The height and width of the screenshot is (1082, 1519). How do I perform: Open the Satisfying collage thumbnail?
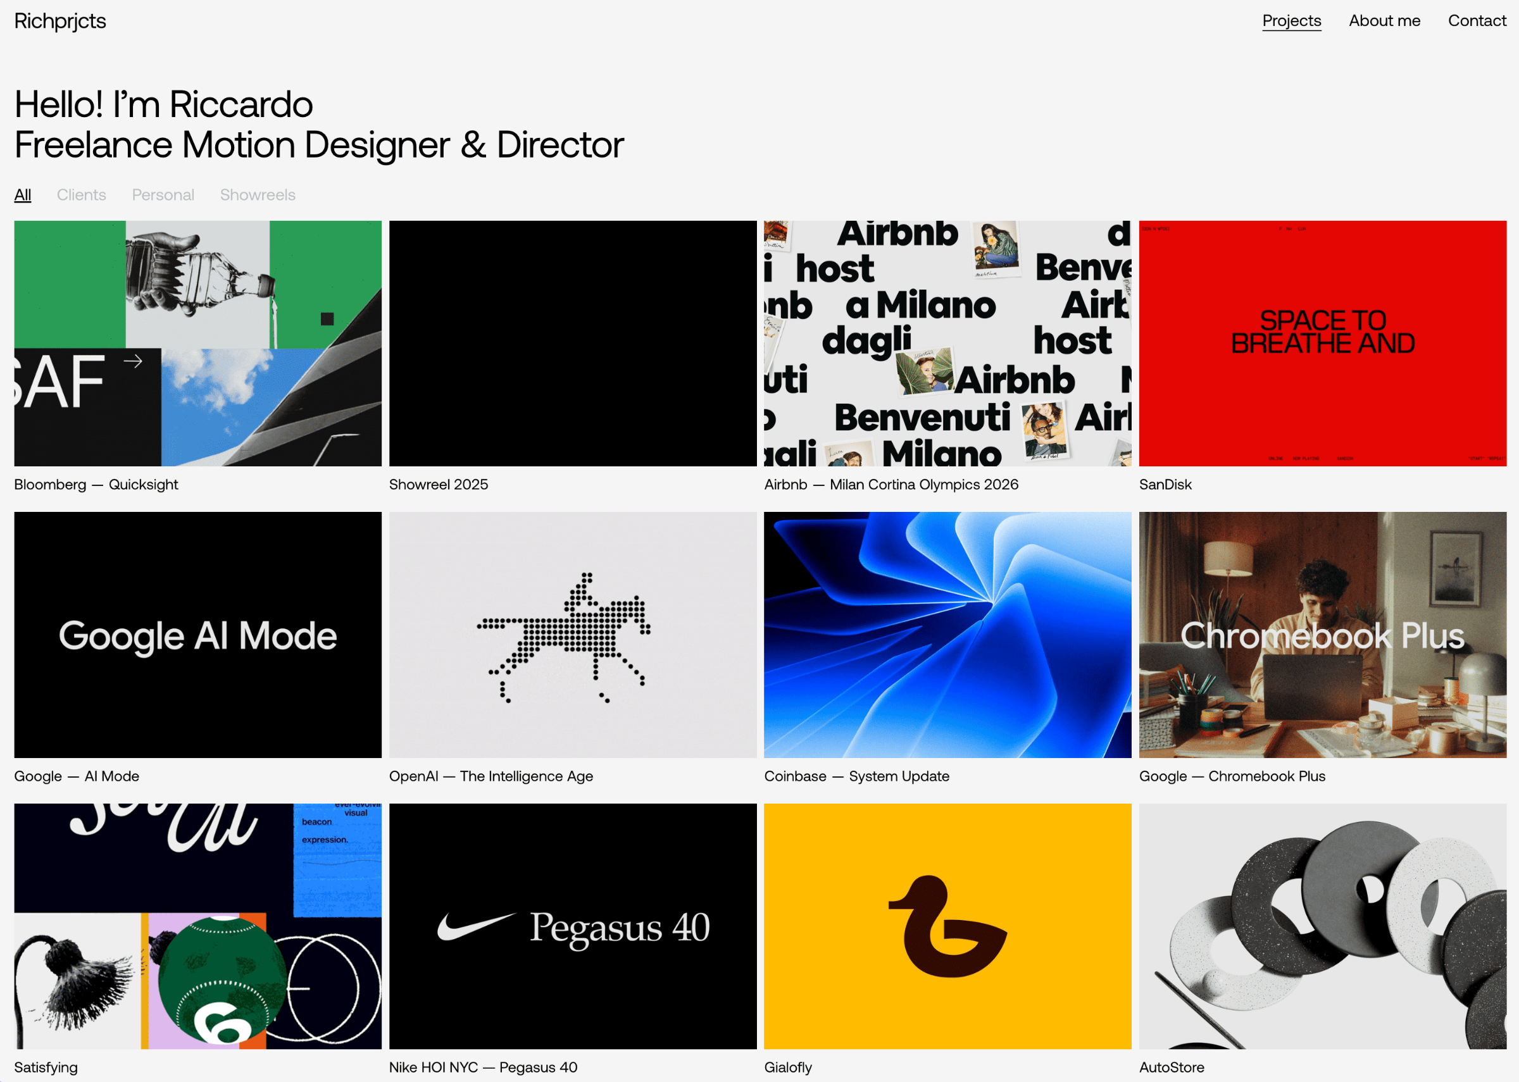(x=198, y=926)
